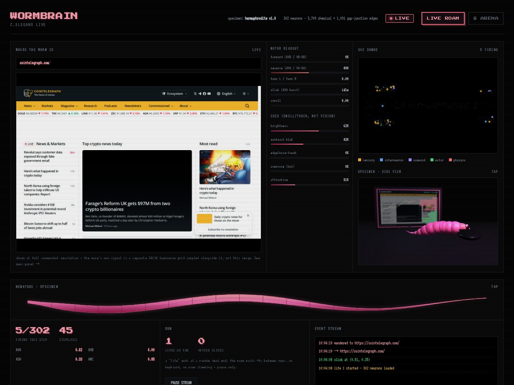Open 'Bitcoin Suisse to shift up' article

[45, 225]
